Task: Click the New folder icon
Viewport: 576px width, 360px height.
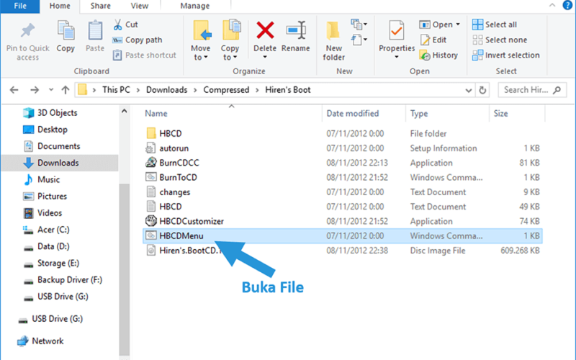Action: [x=333, y=31]
